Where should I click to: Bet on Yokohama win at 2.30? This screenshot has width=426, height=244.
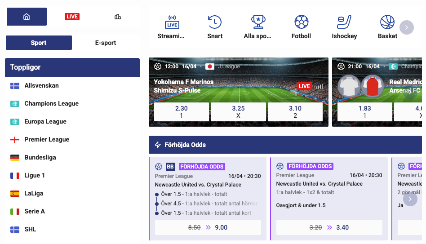tap(182, 112)
